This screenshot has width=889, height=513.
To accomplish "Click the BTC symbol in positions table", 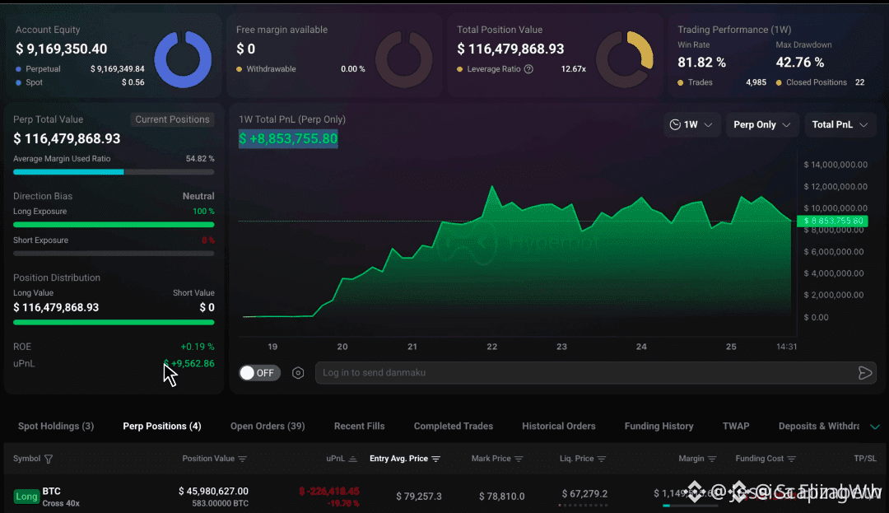I will 52,492.
